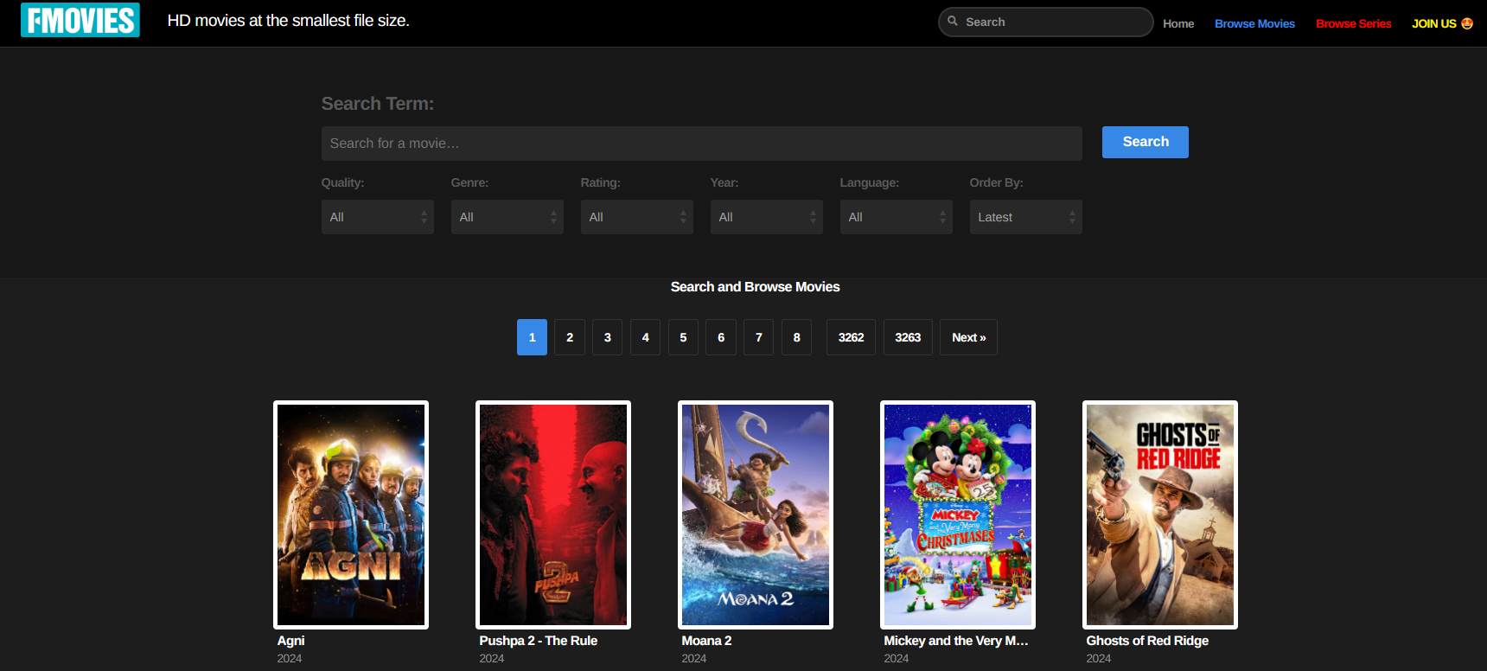Screen dimensions: 1487x671
Task: Open the Ghosts of Red Ridge title link
Action: click(1147, 641)
